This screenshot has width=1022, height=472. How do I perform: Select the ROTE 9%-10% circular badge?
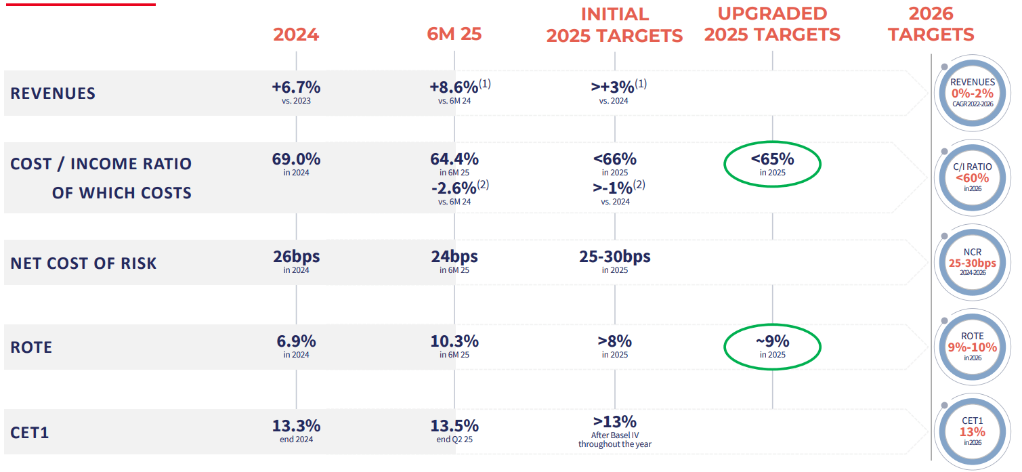pos(972,347)
